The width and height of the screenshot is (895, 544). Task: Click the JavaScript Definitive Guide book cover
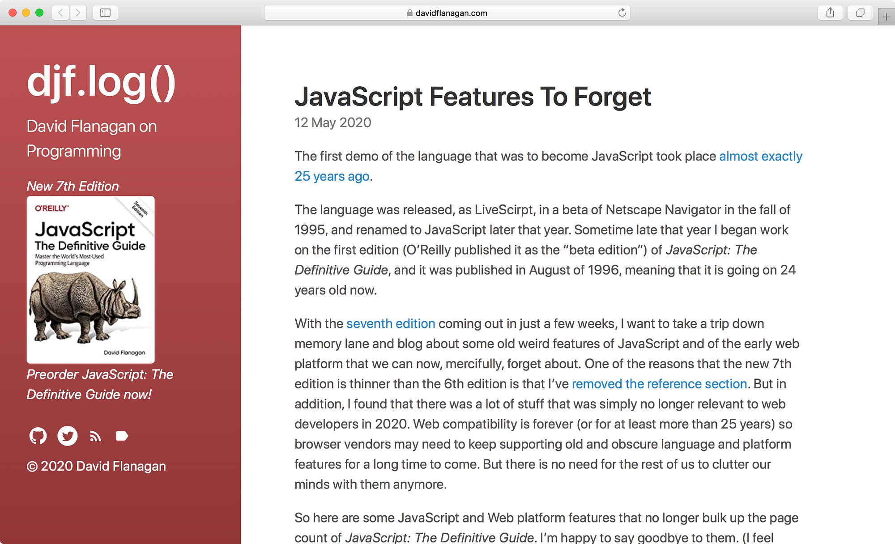(x=90, y=280)
